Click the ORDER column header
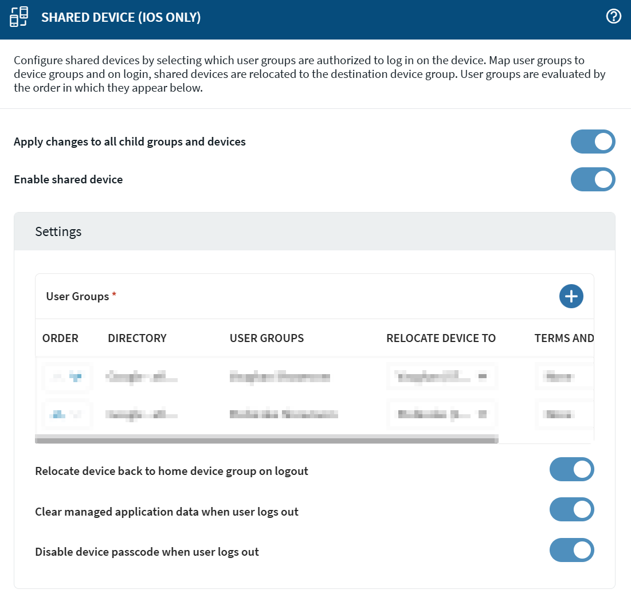The height and width of the screenshot is (601, 631). (60, 338)
